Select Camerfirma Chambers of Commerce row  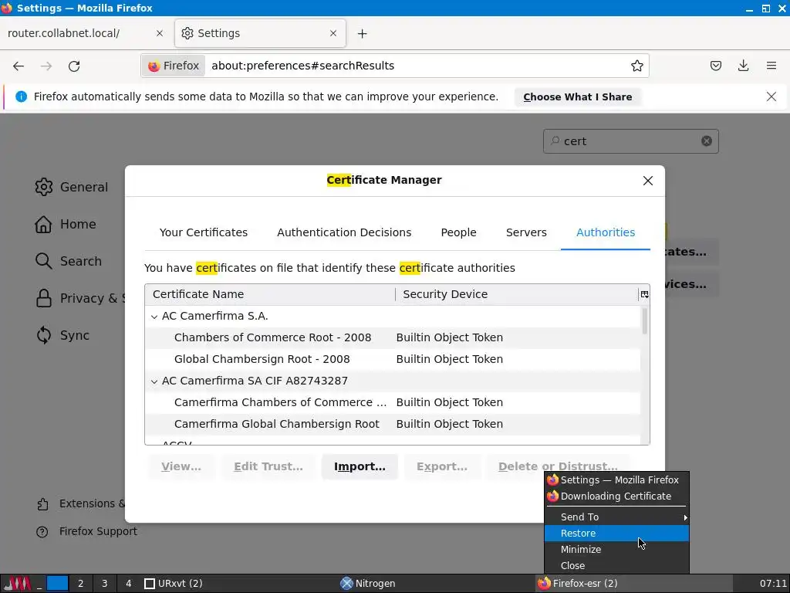(x=393, y=402)
